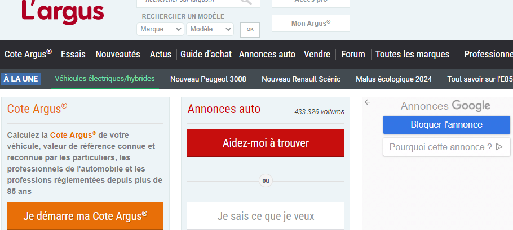Open the Nouveautés menu item
Screen dimensions: 513x230
tap(118, 54)
